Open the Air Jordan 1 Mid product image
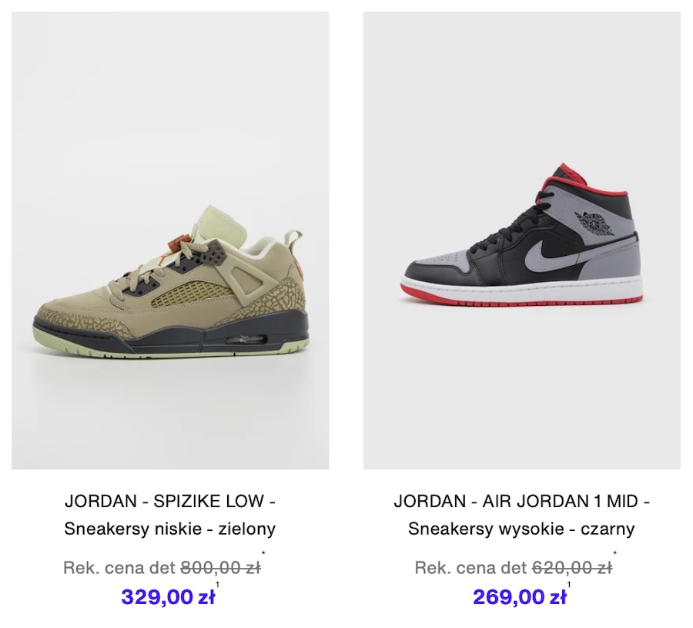This screenshot has width=693, height=628. point(522,240)
